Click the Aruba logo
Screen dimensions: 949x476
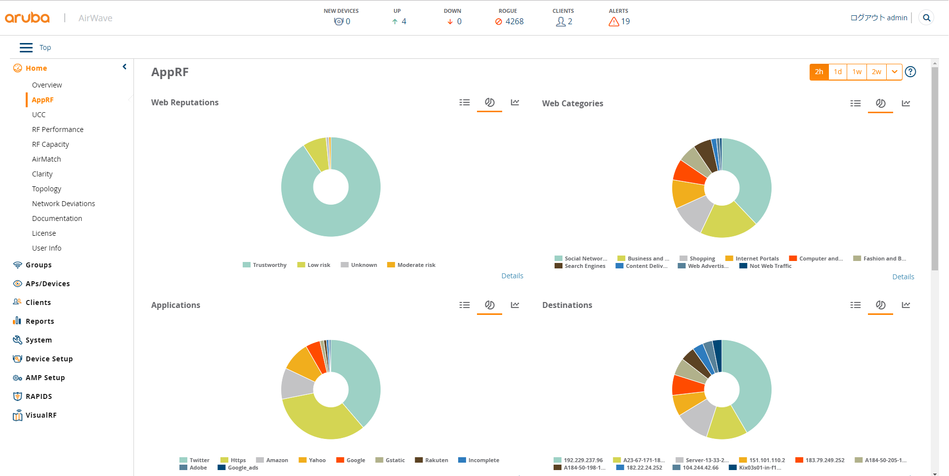tap(27, 18)
